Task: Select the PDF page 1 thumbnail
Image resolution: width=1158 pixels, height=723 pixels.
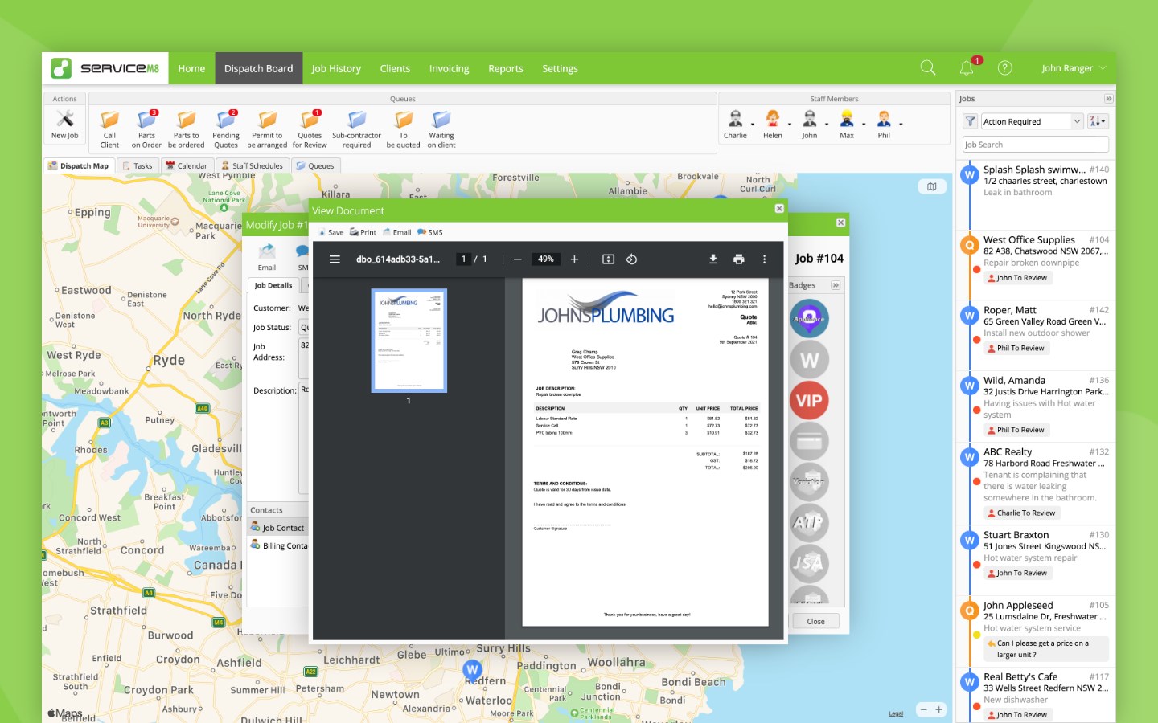Action: (409, 341)
